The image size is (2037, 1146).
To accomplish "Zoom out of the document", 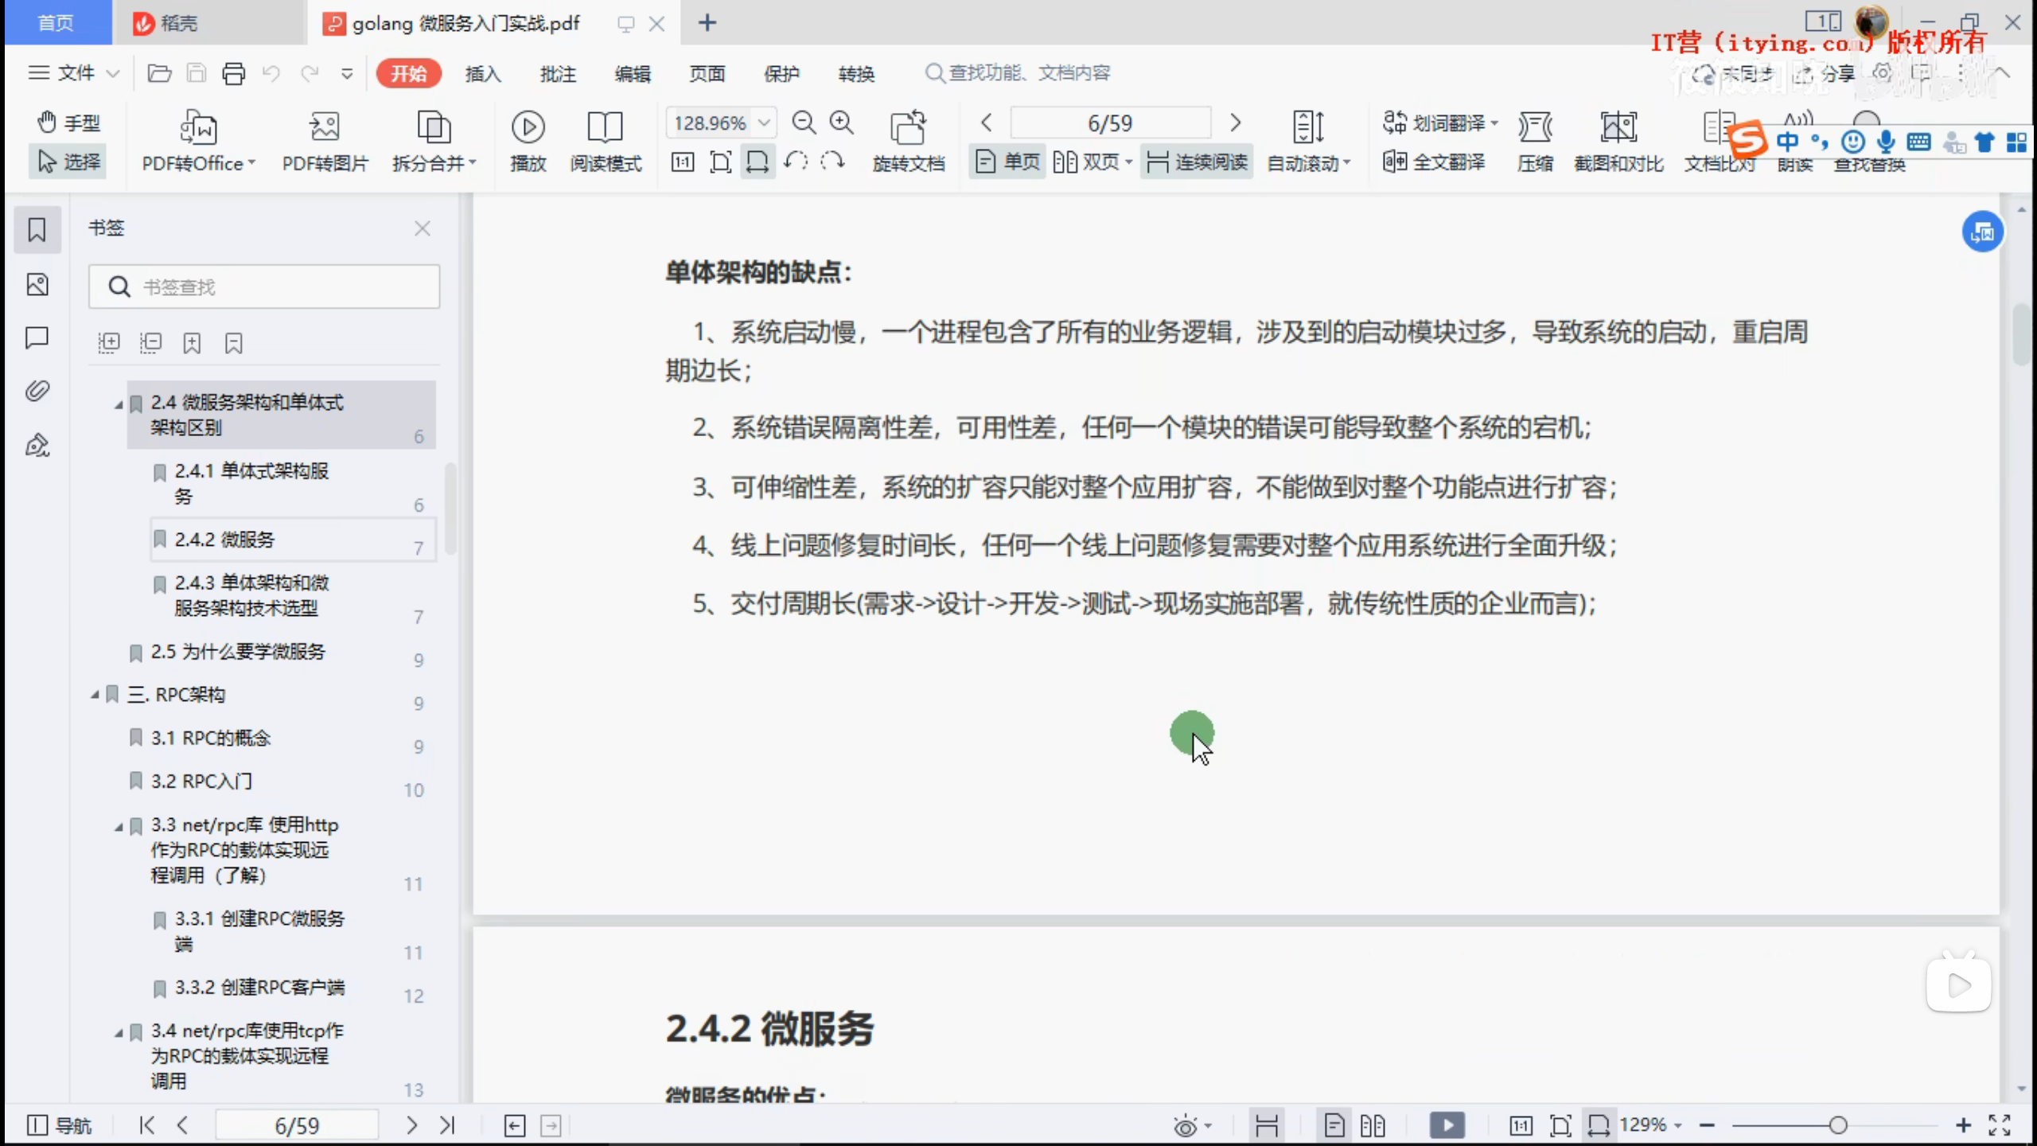I will (804, 123).
